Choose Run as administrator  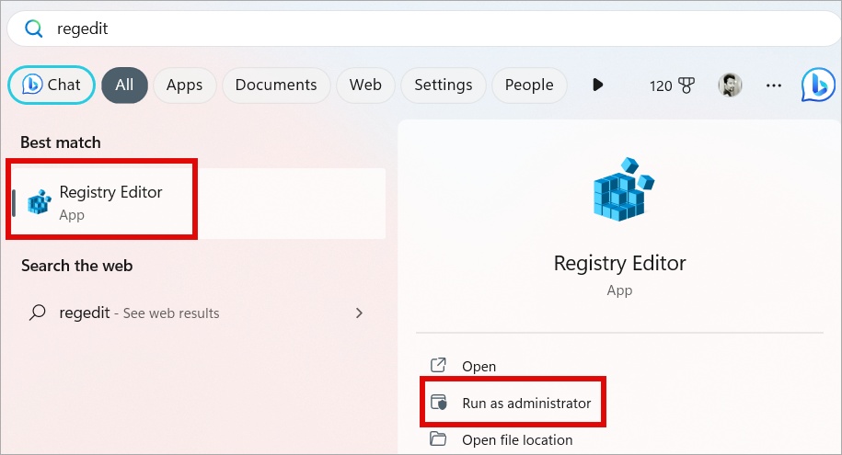pyautogui.click(x=526, y=403)
